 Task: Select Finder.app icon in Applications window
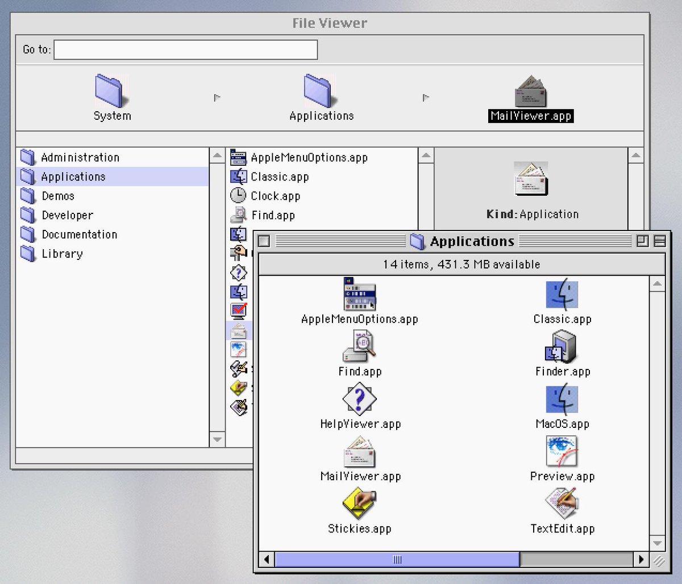[562, 346]
